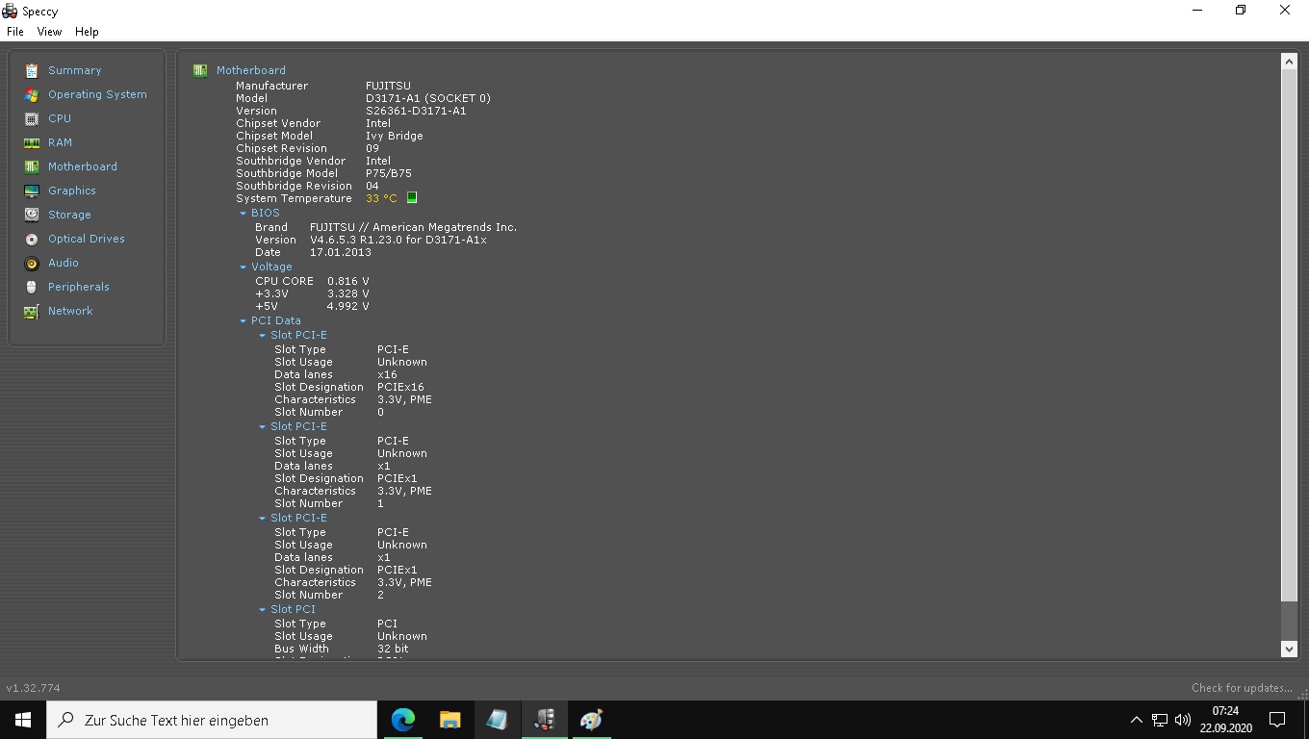The width and height of the screenshot is (1309, 739).
Task: Click the BIOS date 17.01.2013
Action: (340, 252)
